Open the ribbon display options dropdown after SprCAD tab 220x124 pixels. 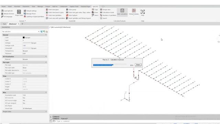103,7
